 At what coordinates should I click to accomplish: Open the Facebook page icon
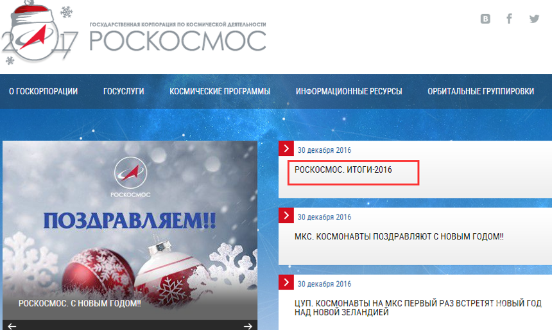pos(509,19)
